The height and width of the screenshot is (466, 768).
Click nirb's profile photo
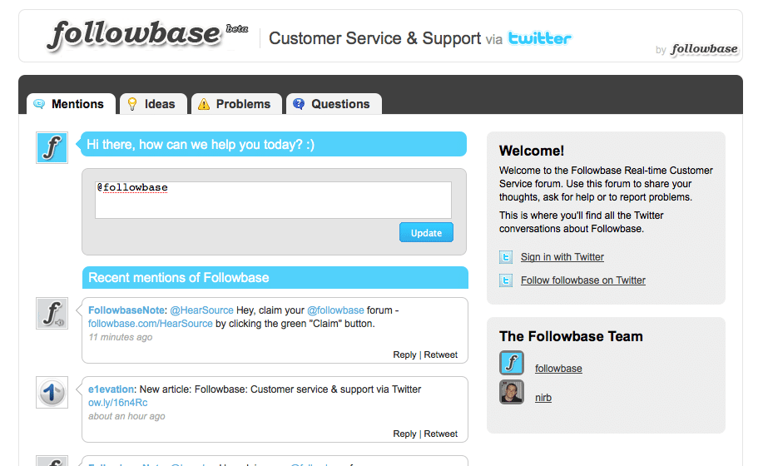click(512, 392)
